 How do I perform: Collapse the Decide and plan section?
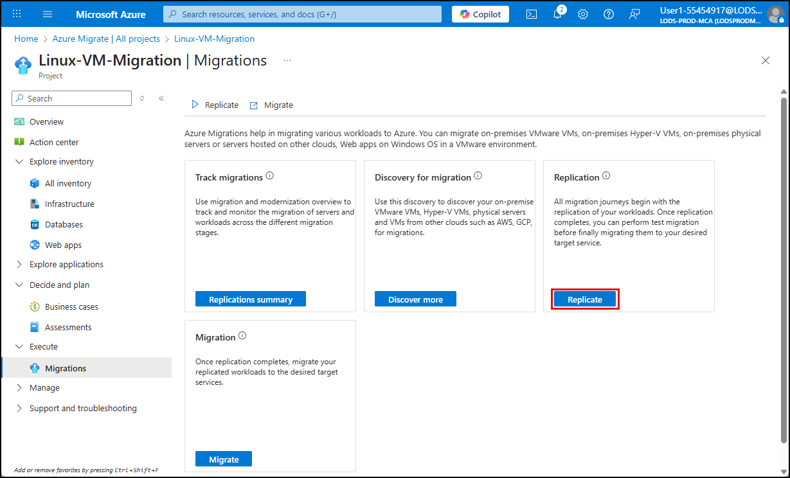19,285
